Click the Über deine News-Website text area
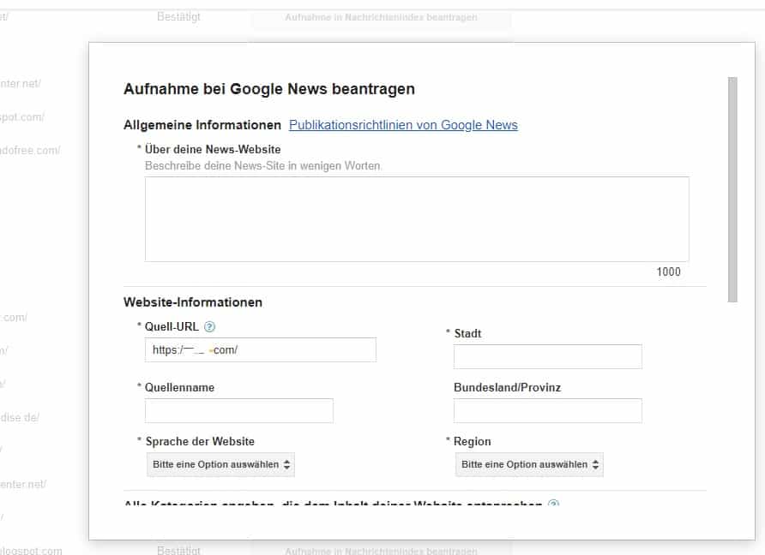The image size is (765, 555). coord(417,219)
